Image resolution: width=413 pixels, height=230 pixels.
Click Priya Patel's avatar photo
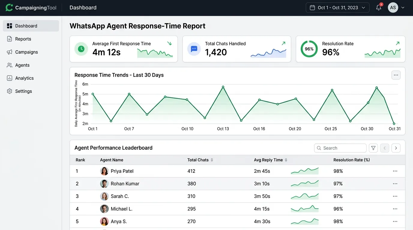tap(104, 171)
